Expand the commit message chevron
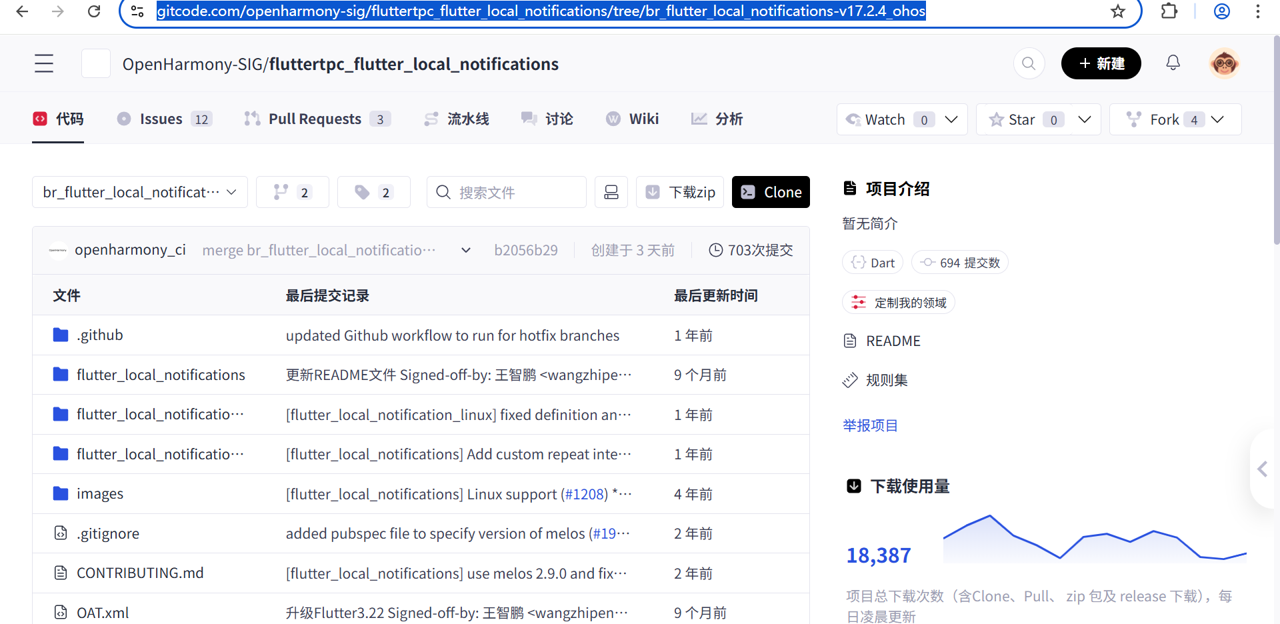This screenshot has height=624, width=1280. [x=466, y=250]
